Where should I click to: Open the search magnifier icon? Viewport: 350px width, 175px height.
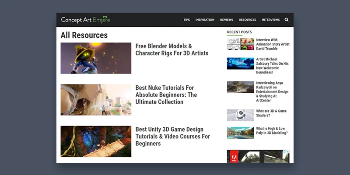(287, 20)
